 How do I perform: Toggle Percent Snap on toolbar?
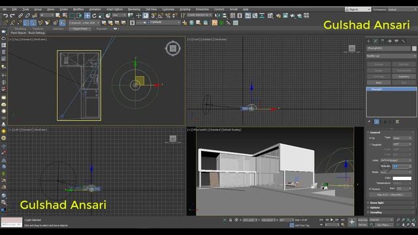click(168, 16)
